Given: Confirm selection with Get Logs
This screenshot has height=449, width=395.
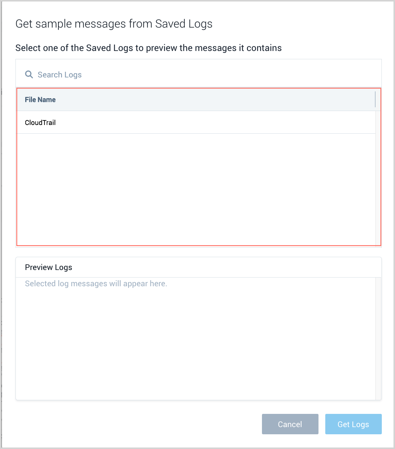Looking at the screenshot, I should point(353,424).
